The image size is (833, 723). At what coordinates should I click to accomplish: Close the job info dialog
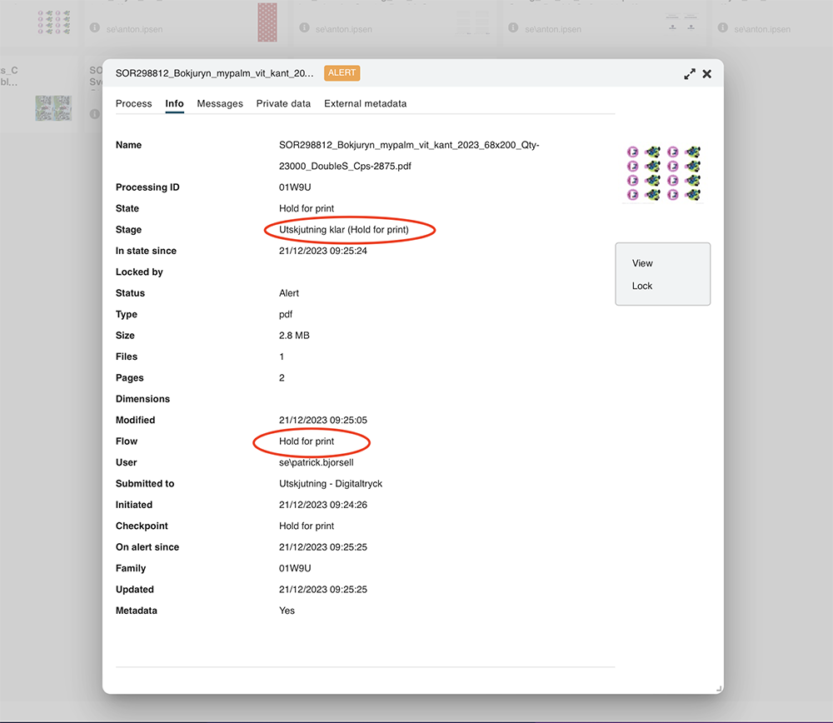[x=707, y=74]
